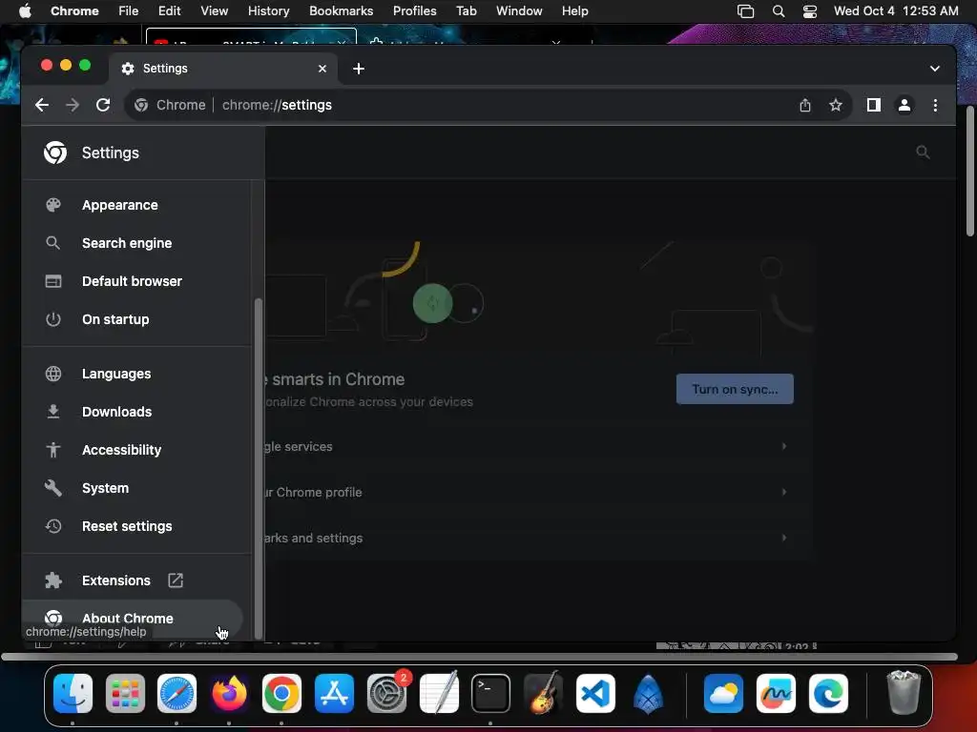Open Microsoft Edge from the dock

point(828,694)
